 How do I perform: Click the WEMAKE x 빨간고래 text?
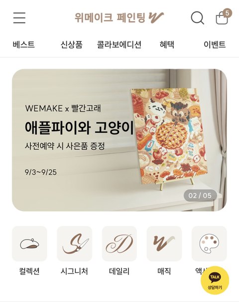point(63,108)
